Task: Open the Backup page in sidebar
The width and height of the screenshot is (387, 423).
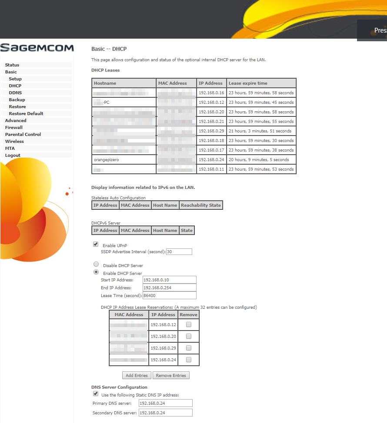Action: click(x=17, y=100)
